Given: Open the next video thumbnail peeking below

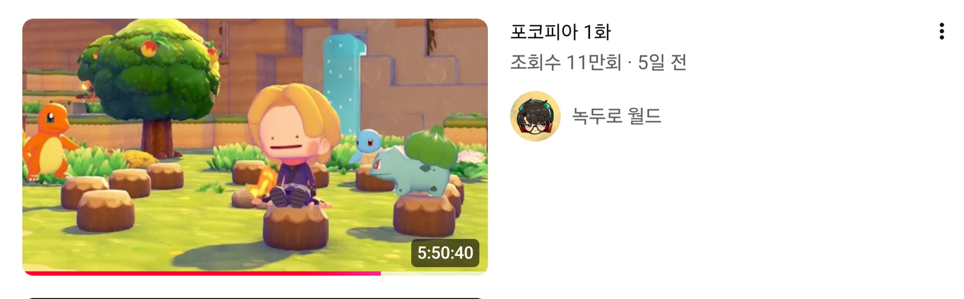Looking at the screenshot, I should pyautogui.click(x=255, y=298).
